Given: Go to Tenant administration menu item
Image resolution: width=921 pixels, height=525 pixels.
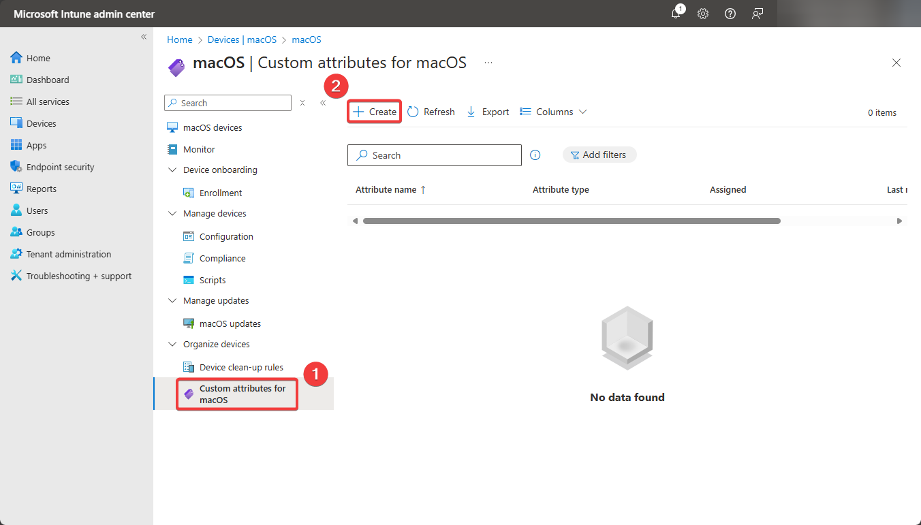Looking at the screenshot, I should pyautogui.click(x=68, y=254).
